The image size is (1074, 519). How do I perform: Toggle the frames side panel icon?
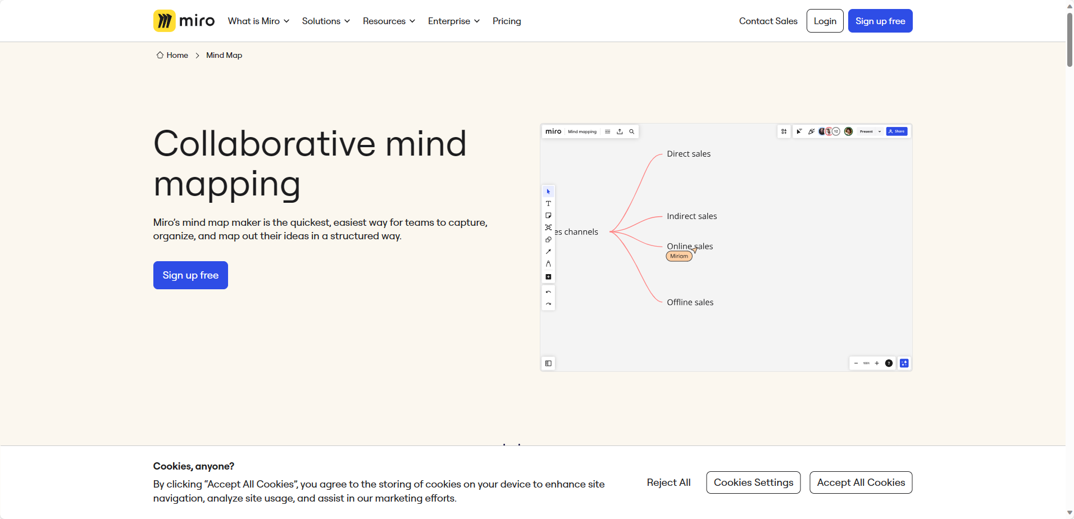548,363
